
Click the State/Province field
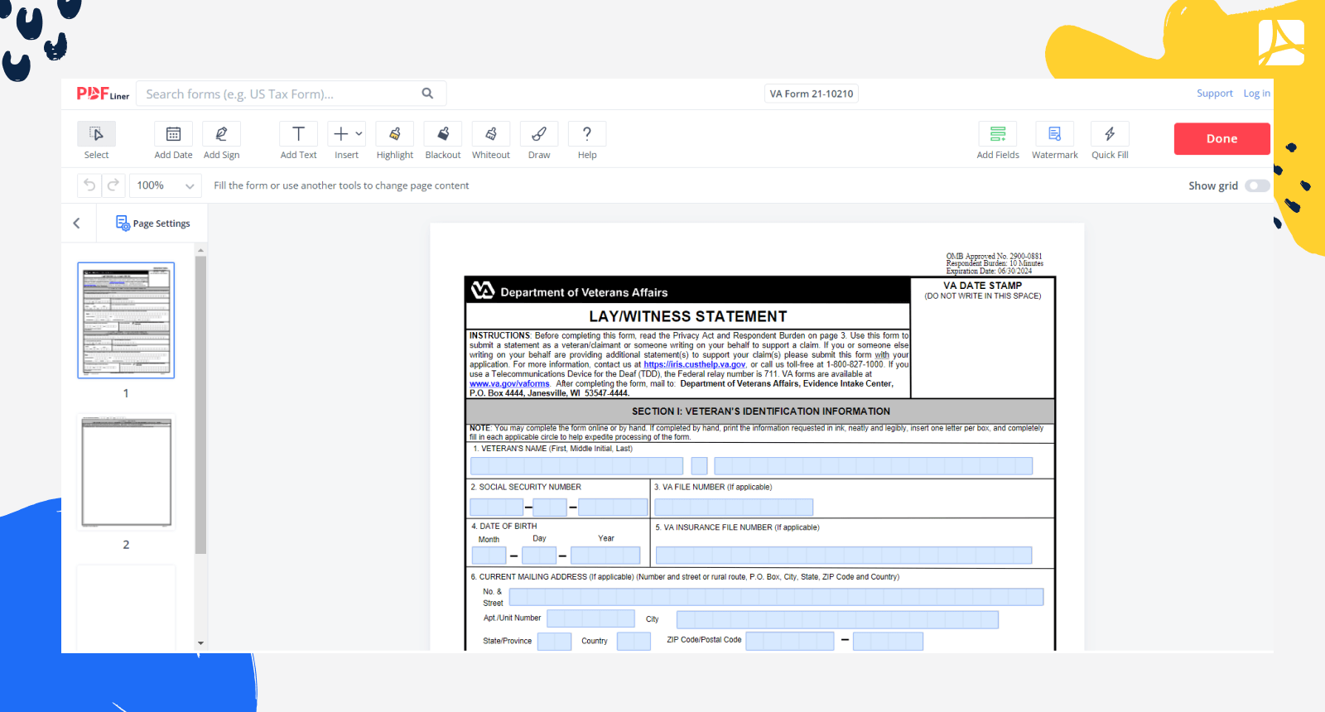[x=555, y=641]
